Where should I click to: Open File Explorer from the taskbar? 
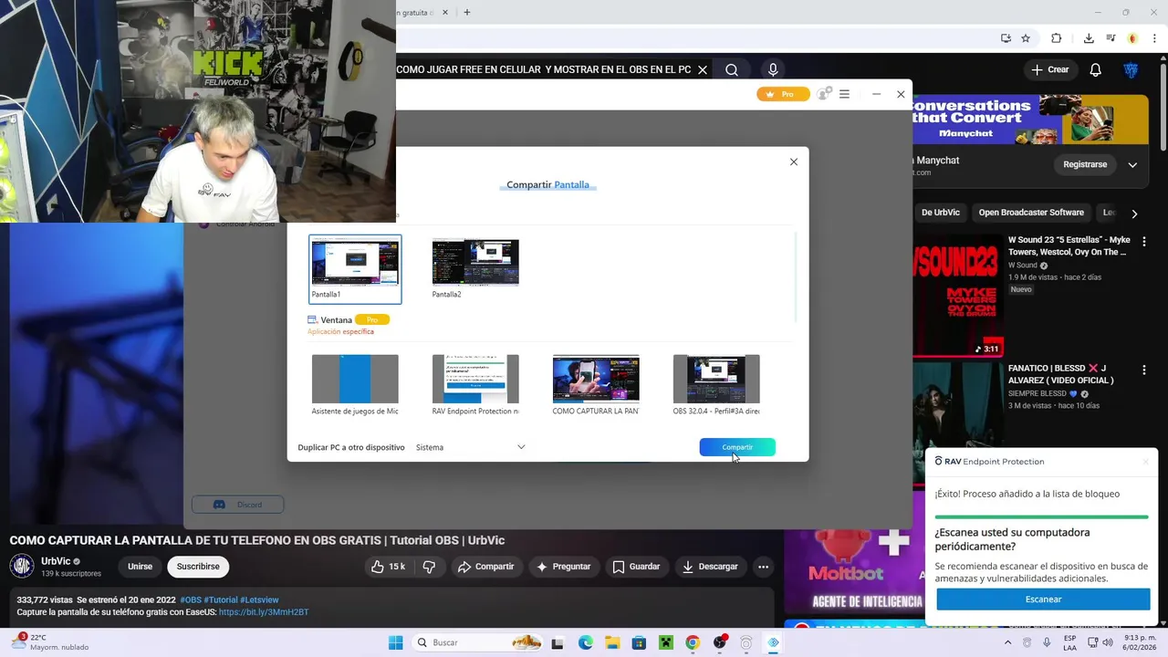612,642
